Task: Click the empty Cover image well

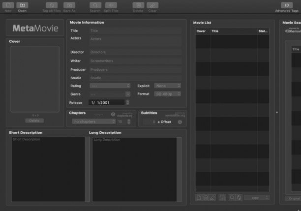Action: click(x=35, y=79)
